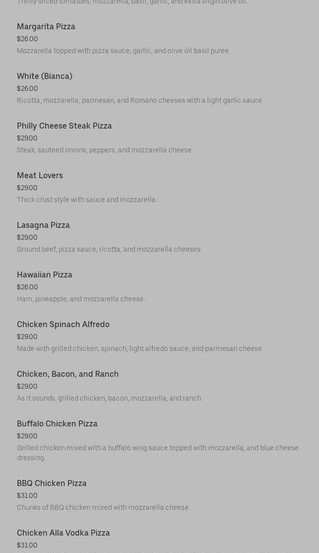Viewport: 319px width, 553px height.
Task: Pick the Chicken Spinach Alfredo pizza
Action: click(x=63, y=325)
